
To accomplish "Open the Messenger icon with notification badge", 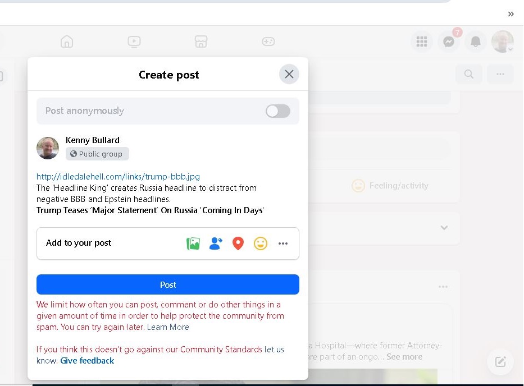I will click(448, 42).
